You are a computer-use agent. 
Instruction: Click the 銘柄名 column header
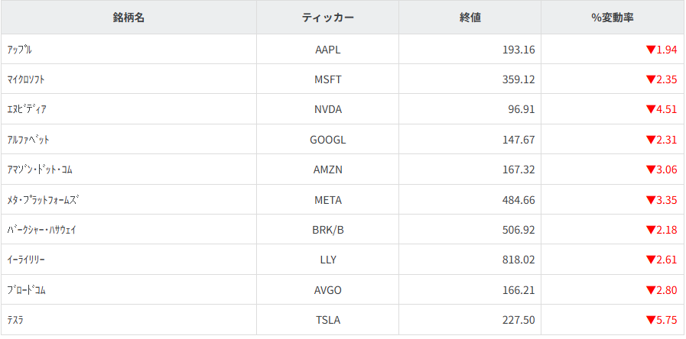128,18
